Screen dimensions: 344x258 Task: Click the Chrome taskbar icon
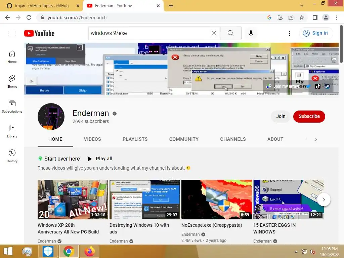coord(69,251)
